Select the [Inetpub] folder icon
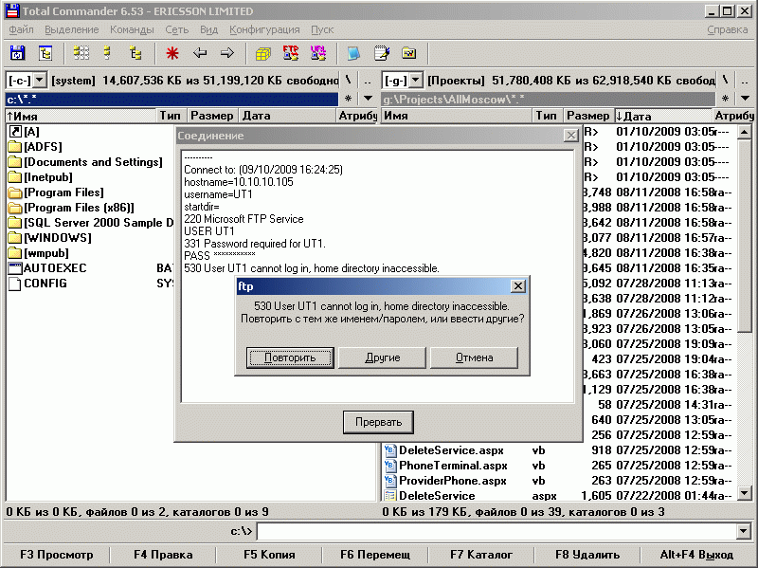758x568 pixels. pos(15,177)
